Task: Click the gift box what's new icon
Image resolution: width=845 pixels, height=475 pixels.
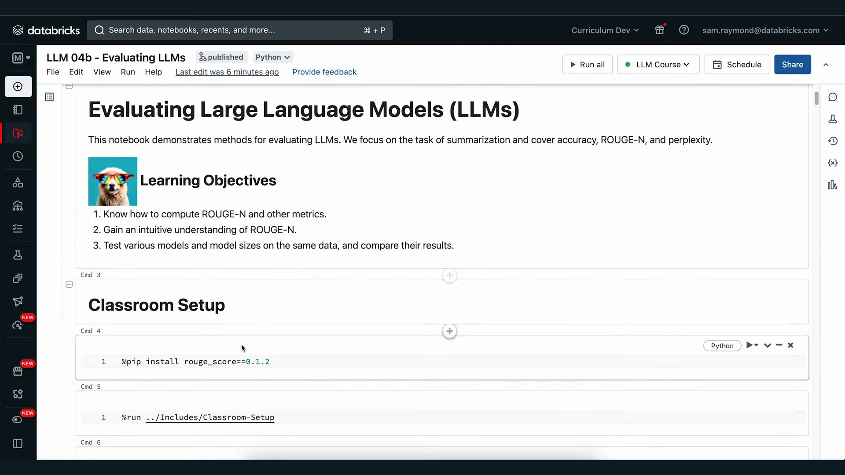Action: tap(659, 30)
